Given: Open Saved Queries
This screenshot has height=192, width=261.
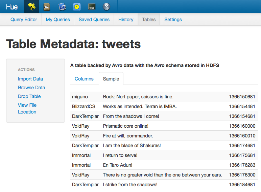Looking at the screenshot, I should tap(94, 20).
